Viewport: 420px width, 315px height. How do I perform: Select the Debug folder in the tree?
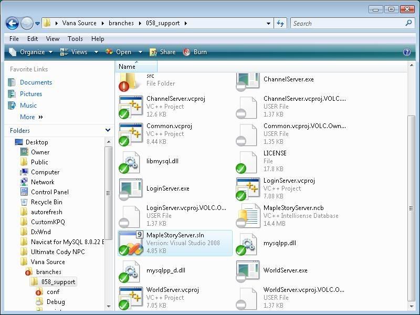pos(56,301)
